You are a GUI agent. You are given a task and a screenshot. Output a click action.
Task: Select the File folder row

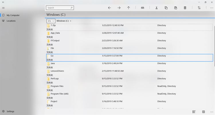pyautogui.click(x=130, y=50)
